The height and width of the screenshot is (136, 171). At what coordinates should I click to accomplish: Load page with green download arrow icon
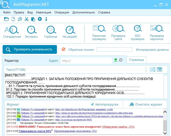click(x=116, y=60)
